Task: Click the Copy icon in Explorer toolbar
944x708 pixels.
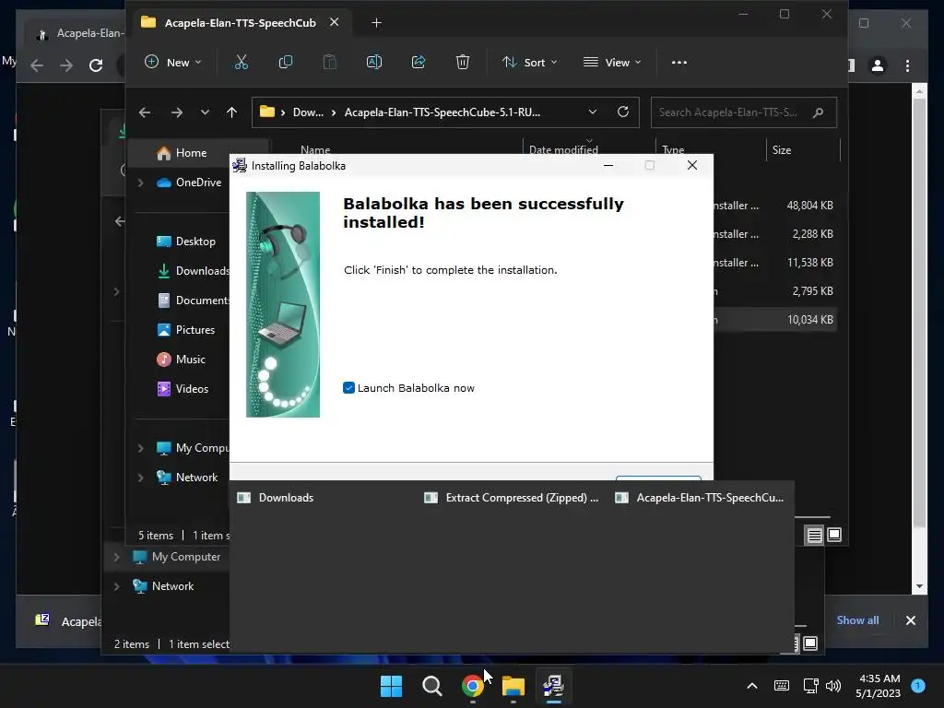Action: (286, 62)
